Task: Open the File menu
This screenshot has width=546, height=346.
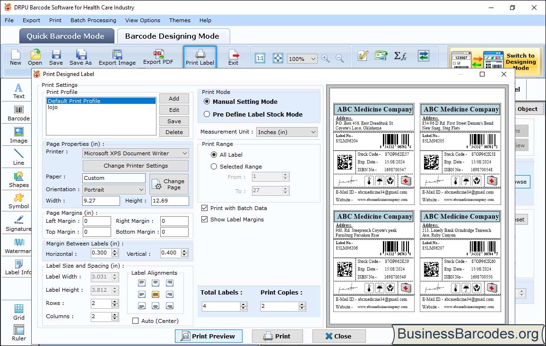Action: pyautogui.click(x=9, y=20)
